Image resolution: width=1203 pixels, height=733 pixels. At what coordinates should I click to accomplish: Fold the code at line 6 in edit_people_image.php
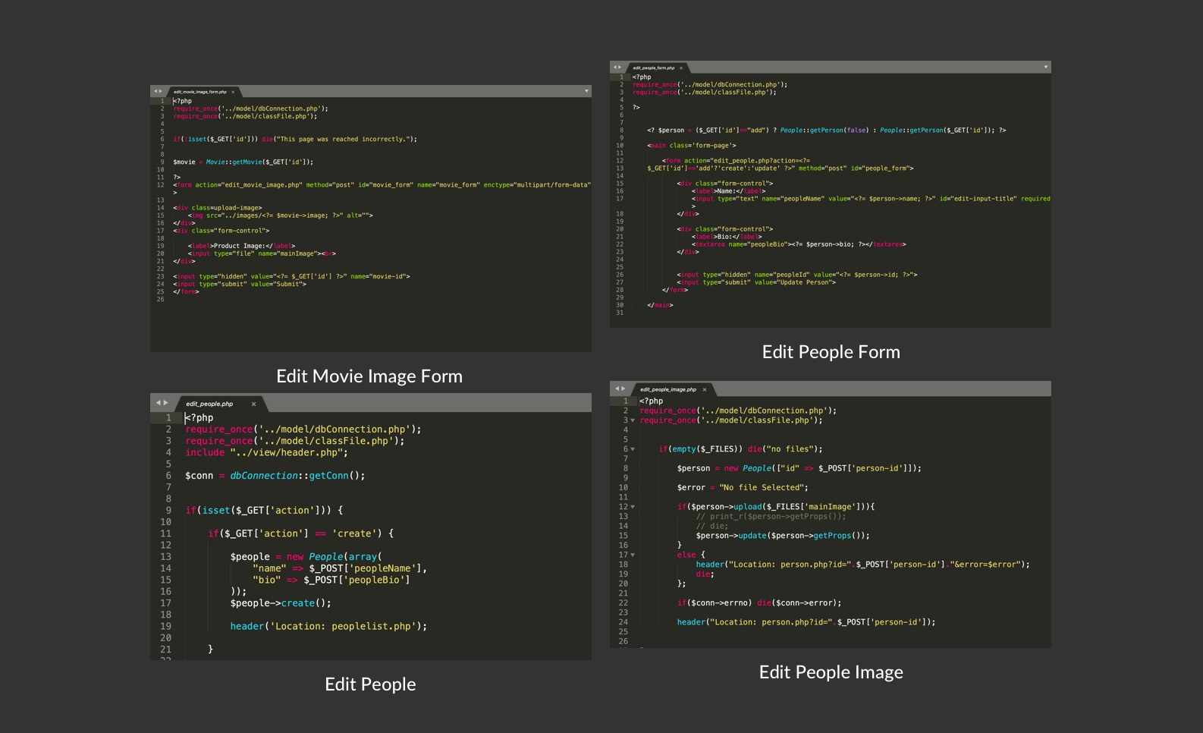(633, 449)
